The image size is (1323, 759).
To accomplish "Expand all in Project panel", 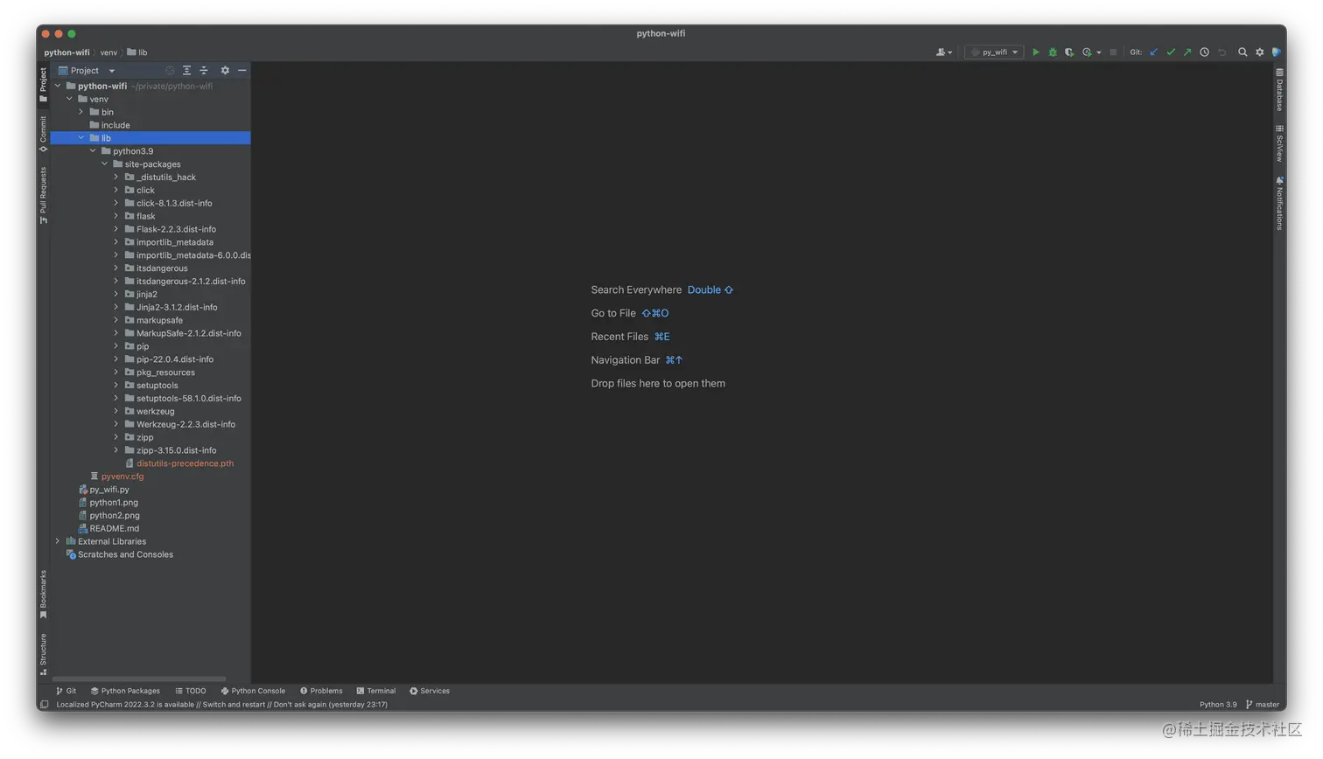I will (187, 71).
